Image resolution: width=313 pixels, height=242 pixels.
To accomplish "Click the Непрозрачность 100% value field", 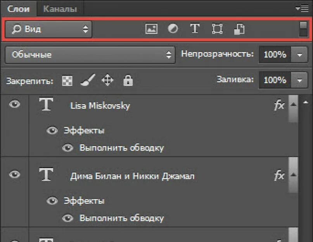I will coord(275,55).
